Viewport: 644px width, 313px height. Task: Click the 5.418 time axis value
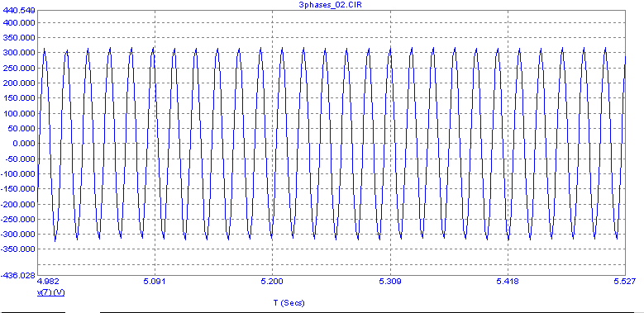pyautogui.click(x=508, y=281)
